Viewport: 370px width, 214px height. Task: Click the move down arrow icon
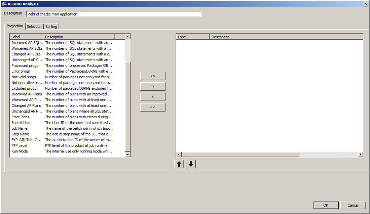click(x=191, y=164)
